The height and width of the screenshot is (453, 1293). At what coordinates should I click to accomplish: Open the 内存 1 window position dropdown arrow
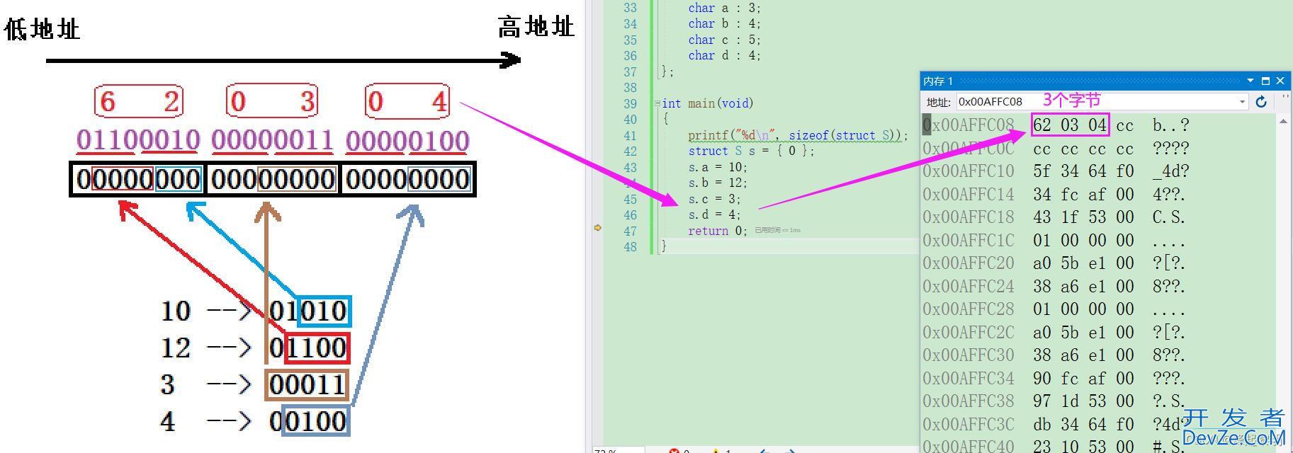[1250, 81]
